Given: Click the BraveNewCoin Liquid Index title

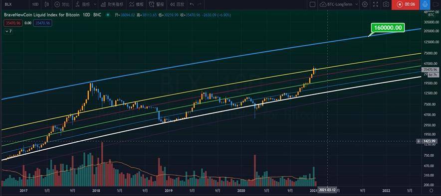Looking at the screenshot, I should (41, 15).
